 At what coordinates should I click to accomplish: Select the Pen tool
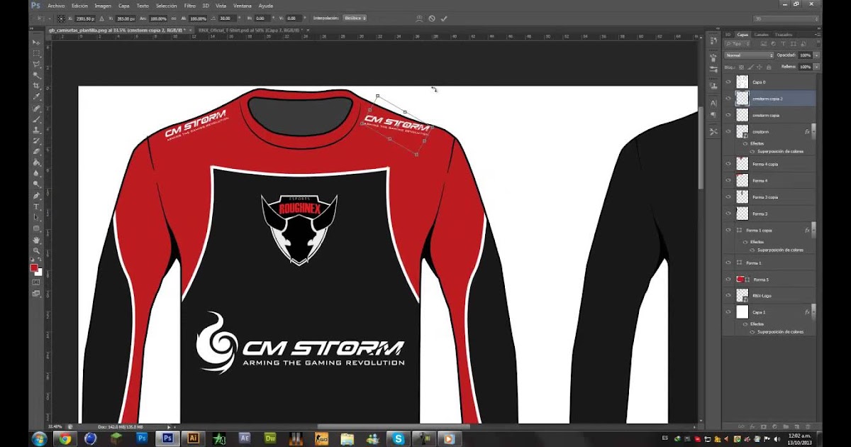click(37, 196)
